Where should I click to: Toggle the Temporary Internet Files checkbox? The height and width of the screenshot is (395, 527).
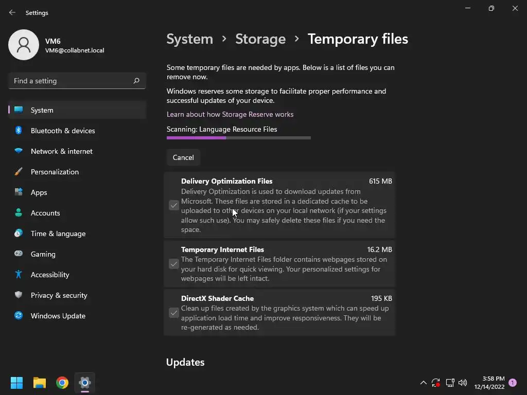point(174,264)
